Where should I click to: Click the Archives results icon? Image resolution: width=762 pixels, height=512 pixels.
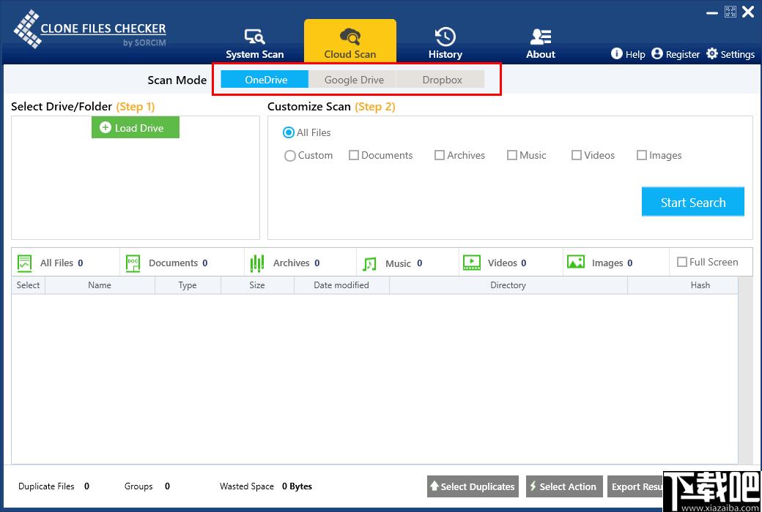click(x=257, y=263)
